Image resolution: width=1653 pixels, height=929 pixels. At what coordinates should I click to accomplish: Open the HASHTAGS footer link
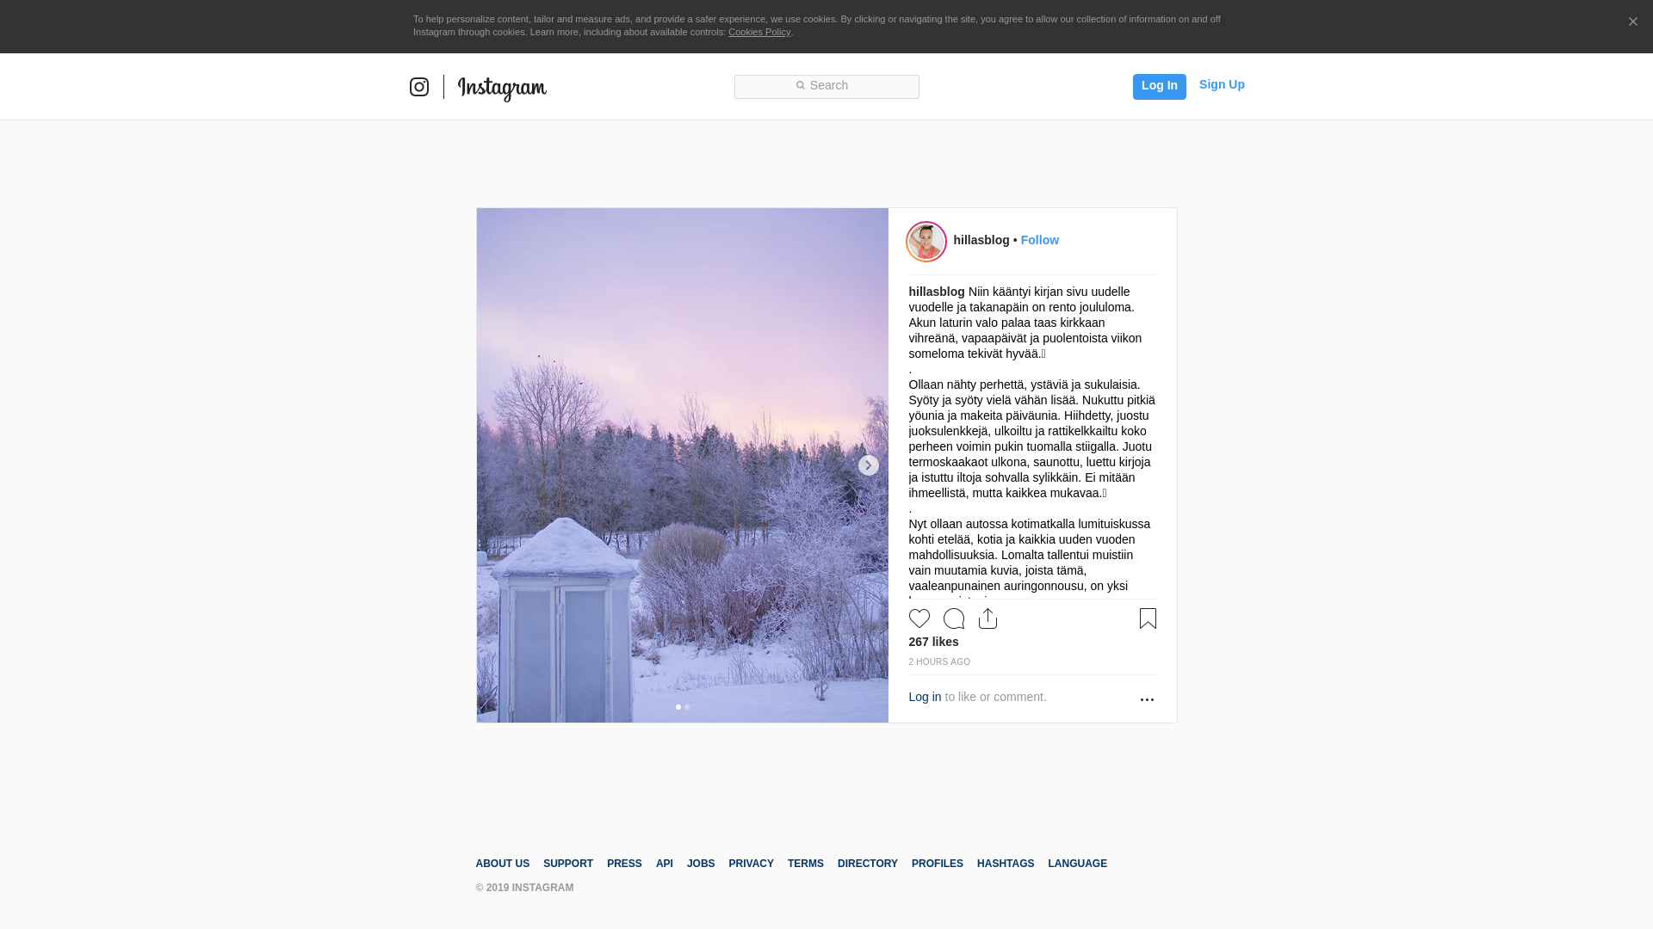click(1005, 864)
